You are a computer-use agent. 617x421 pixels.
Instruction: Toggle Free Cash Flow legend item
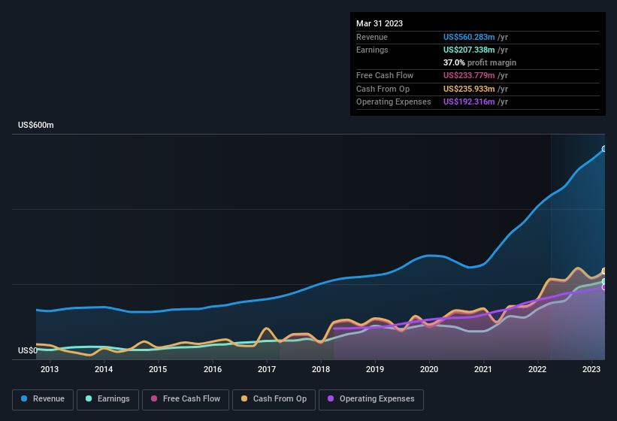coord(186,399)
